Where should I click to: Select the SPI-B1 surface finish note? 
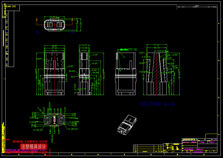click(x=129, y=49)
